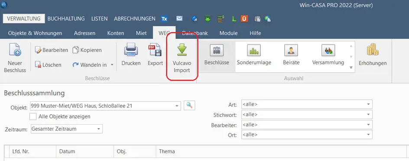409x161 pixels.
Task: Start the Vulcavo Import
Action: [x=182, y=58]
